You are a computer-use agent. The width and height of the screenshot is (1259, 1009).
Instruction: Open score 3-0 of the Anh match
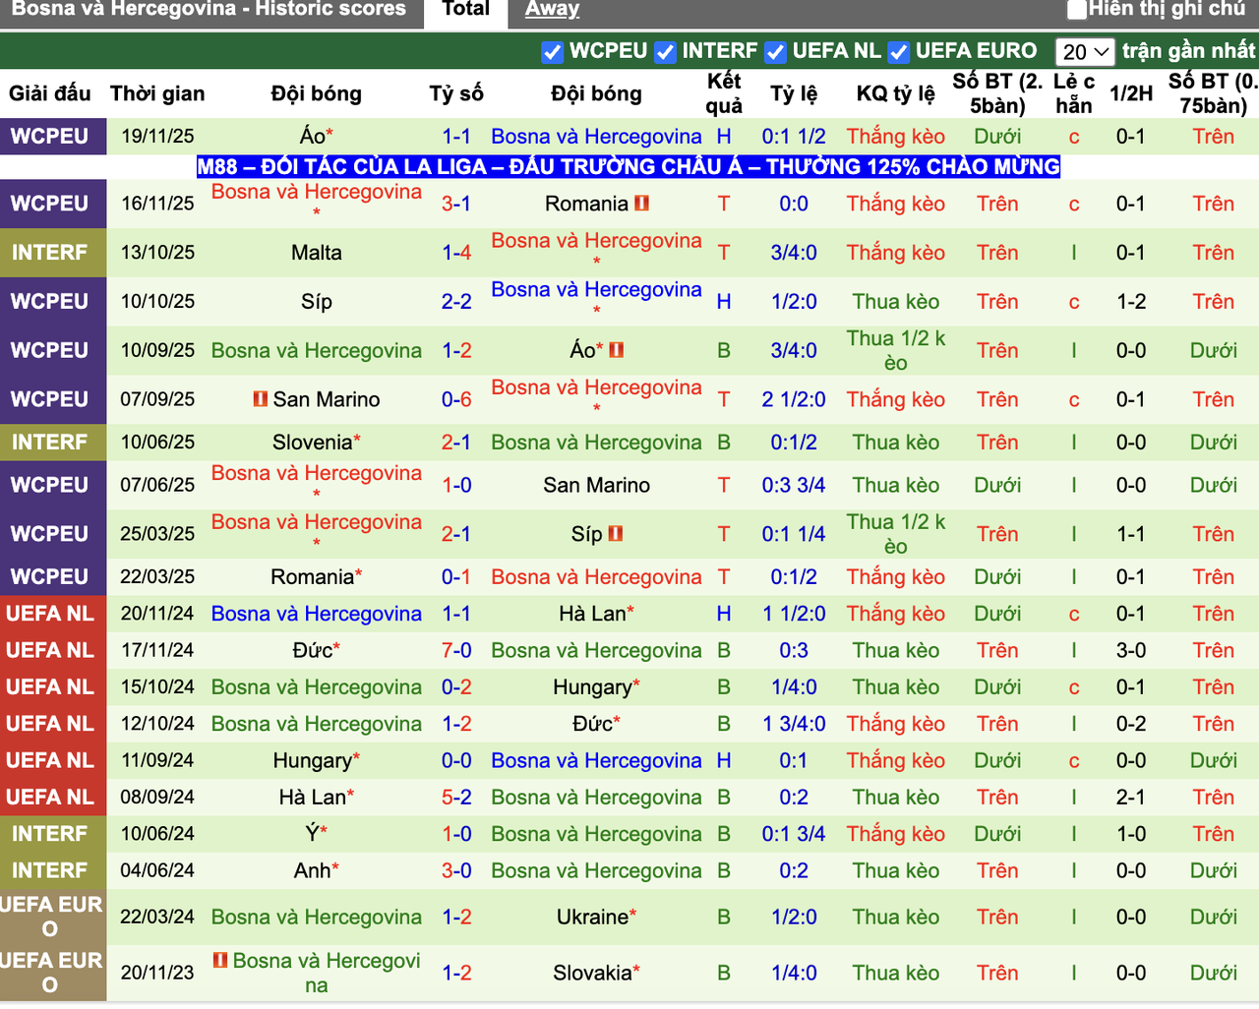point(456,871)
